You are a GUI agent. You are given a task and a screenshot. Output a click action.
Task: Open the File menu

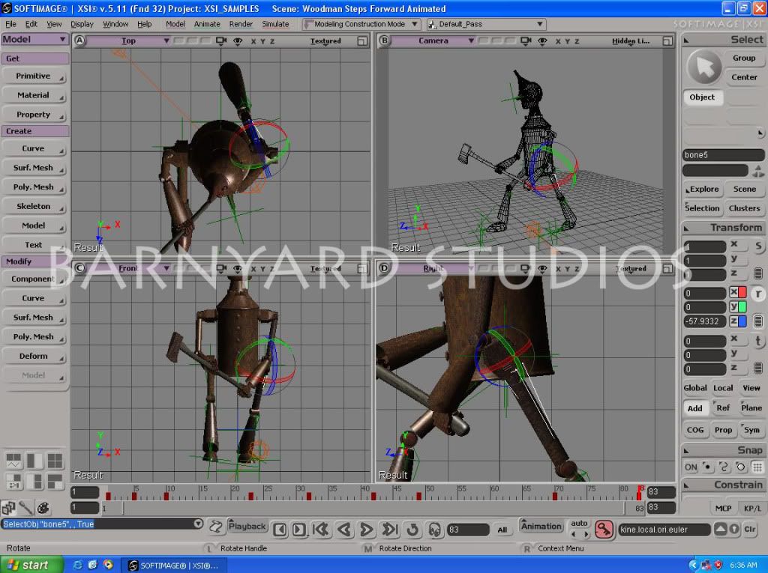(x=10, y=24)
